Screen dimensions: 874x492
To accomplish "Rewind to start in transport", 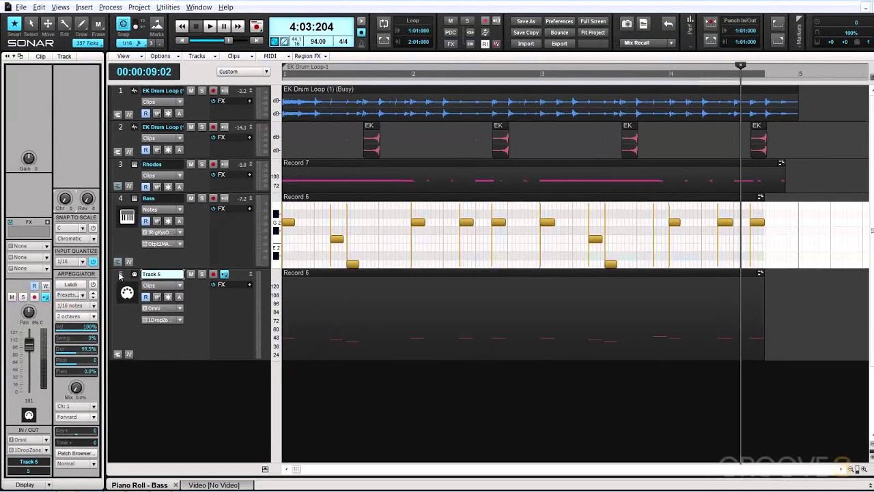I will click(181, 26).
